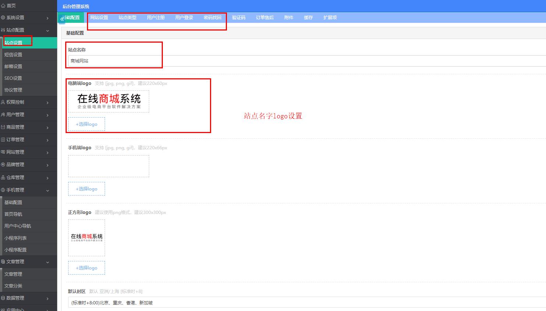Switch to the 网站设置 tab
Screen dimensions: 546x311
tap(99, 18)
